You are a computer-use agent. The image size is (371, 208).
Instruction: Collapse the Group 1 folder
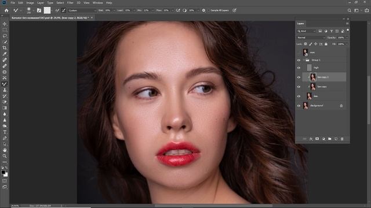(x=304, y=60)
